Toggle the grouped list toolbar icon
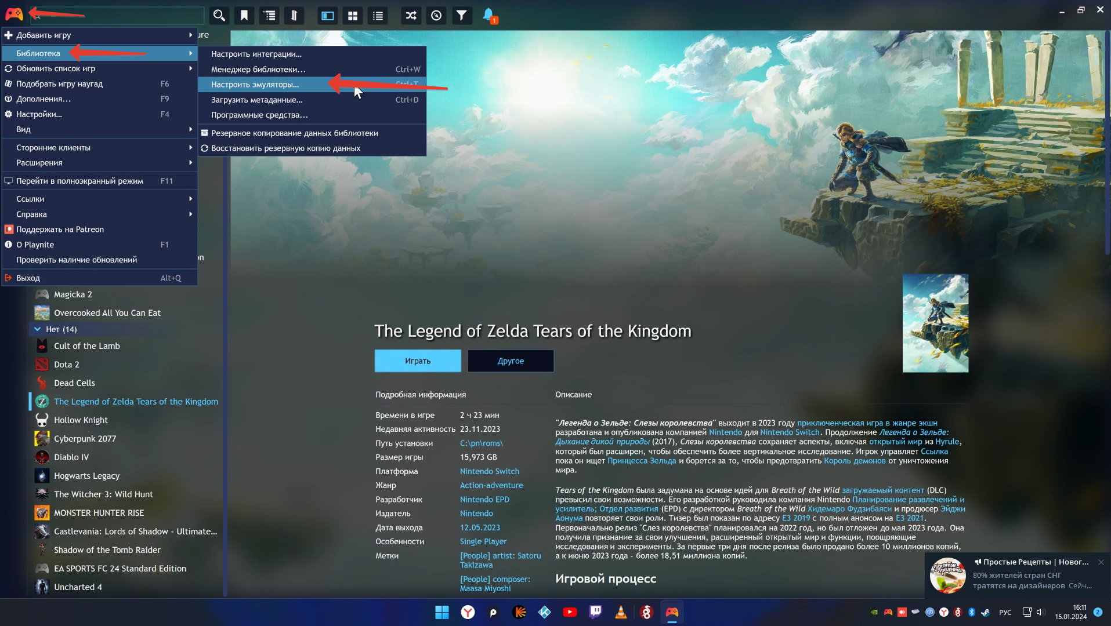1111x626 pixels. [x=270, y=16]
